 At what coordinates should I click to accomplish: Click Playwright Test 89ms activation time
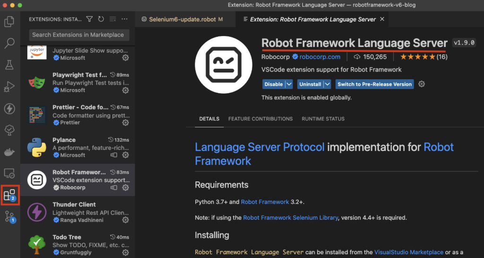(120, 75)
